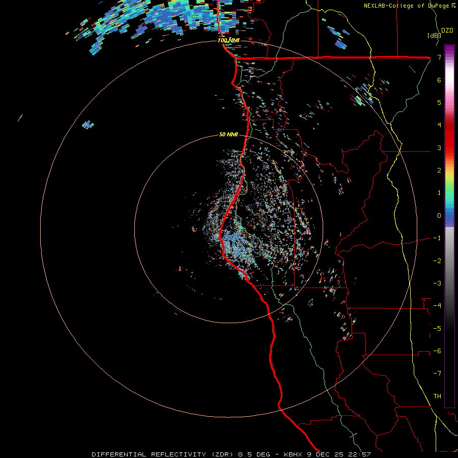Click the -7 value on color scale
The width and height of the screenshot is (458, 458).
437,374
